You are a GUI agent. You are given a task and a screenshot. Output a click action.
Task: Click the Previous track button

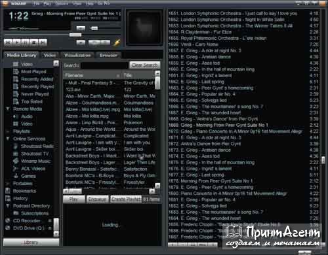(x=8, y=42)
